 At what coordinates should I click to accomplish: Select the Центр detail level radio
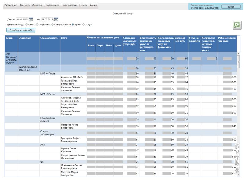[x=27, y=24]
